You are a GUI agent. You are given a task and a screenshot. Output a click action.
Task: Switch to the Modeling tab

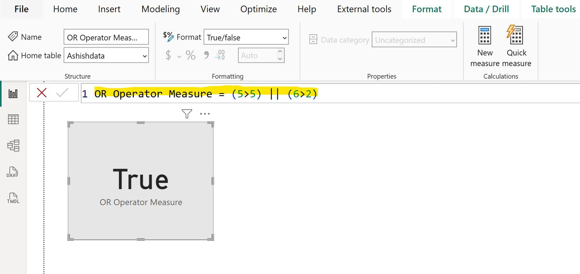(160, 9)
